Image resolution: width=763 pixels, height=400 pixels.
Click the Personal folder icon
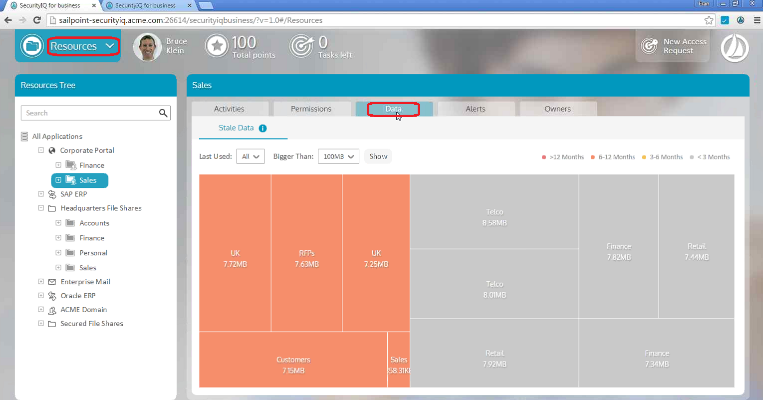70,253
